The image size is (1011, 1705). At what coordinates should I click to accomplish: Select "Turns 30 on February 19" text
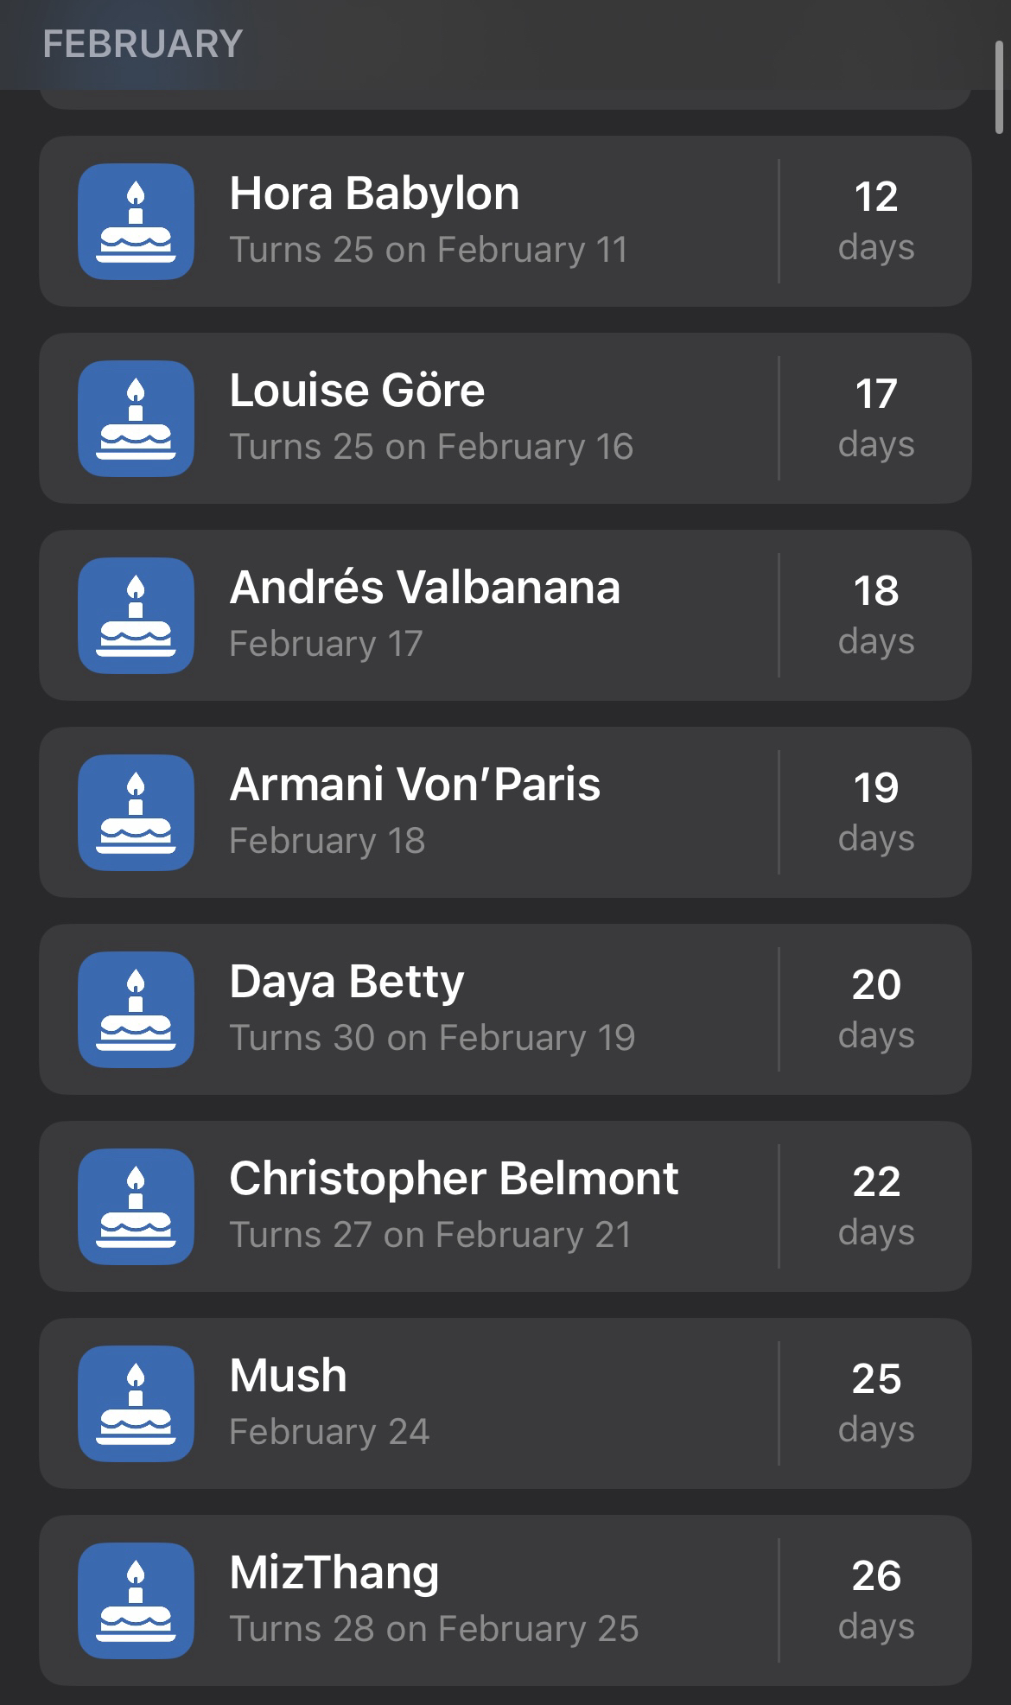432,1038
